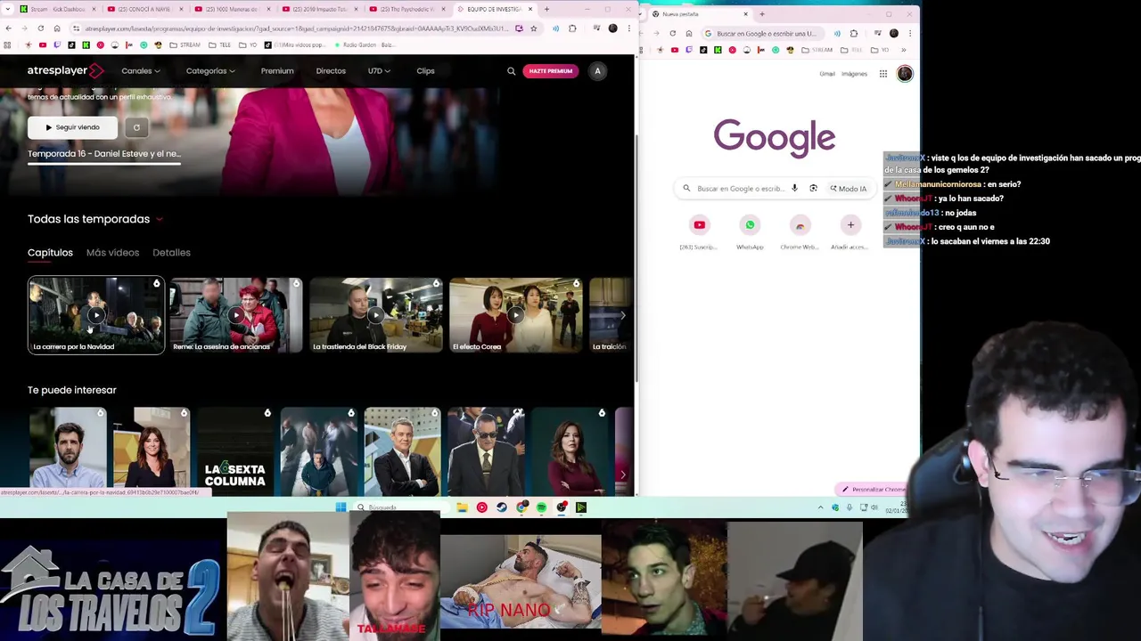Open YouTube bookmark in left Chrome bookmarks bar
Image resolution: width=1141 pixels, height=641 pixels.
pos(43,45)
